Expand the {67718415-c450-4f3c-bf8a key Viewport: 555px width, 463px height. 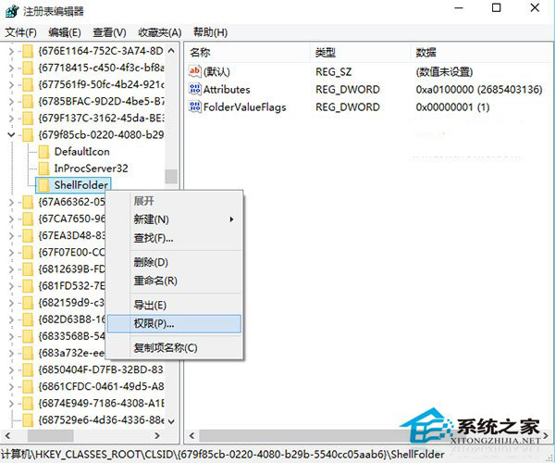(11, 68)
